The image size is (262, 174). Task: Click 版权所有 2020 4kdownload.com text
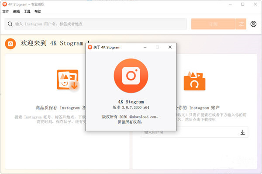pyautogui.click(x=130, y=117)
